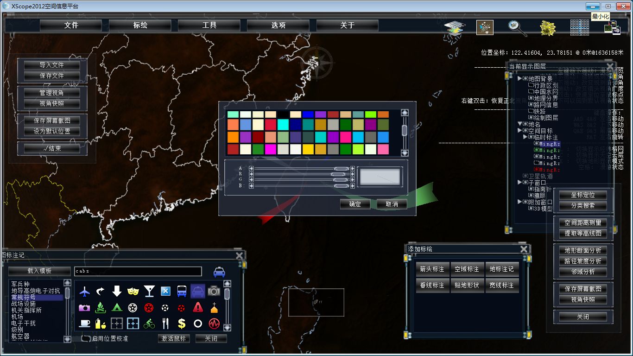
Task: Open the layers stack toolbar icon
Action: tap(455, 28)
